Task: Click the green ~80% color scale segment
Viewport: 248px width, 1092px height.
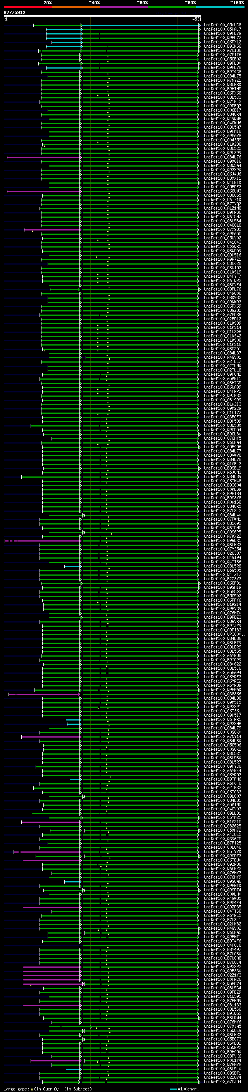Action: click(x=172, y=7)
